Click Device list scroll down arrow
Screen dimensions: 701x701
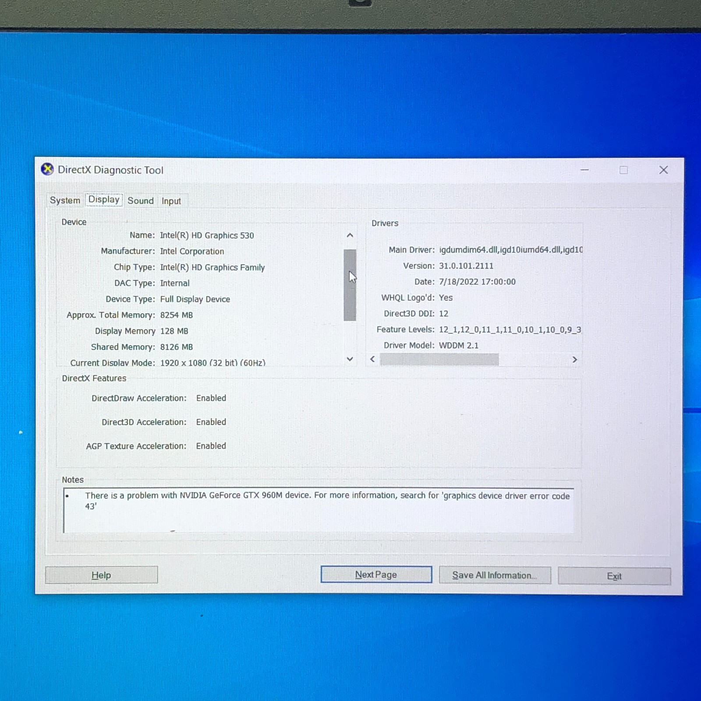pos(350,359)
